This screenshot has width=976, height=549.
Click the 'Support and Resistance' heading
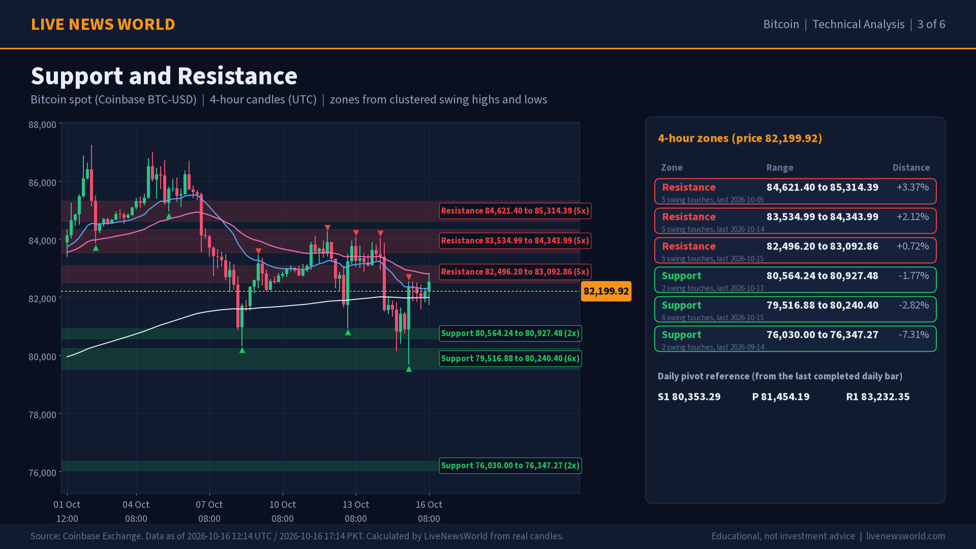click(164, 76)
